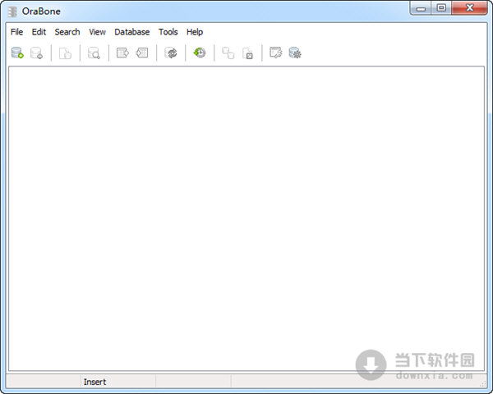This screenshot has height=394, width=493.
Task: Open the Help menu
Action: (x=195, y=32)
